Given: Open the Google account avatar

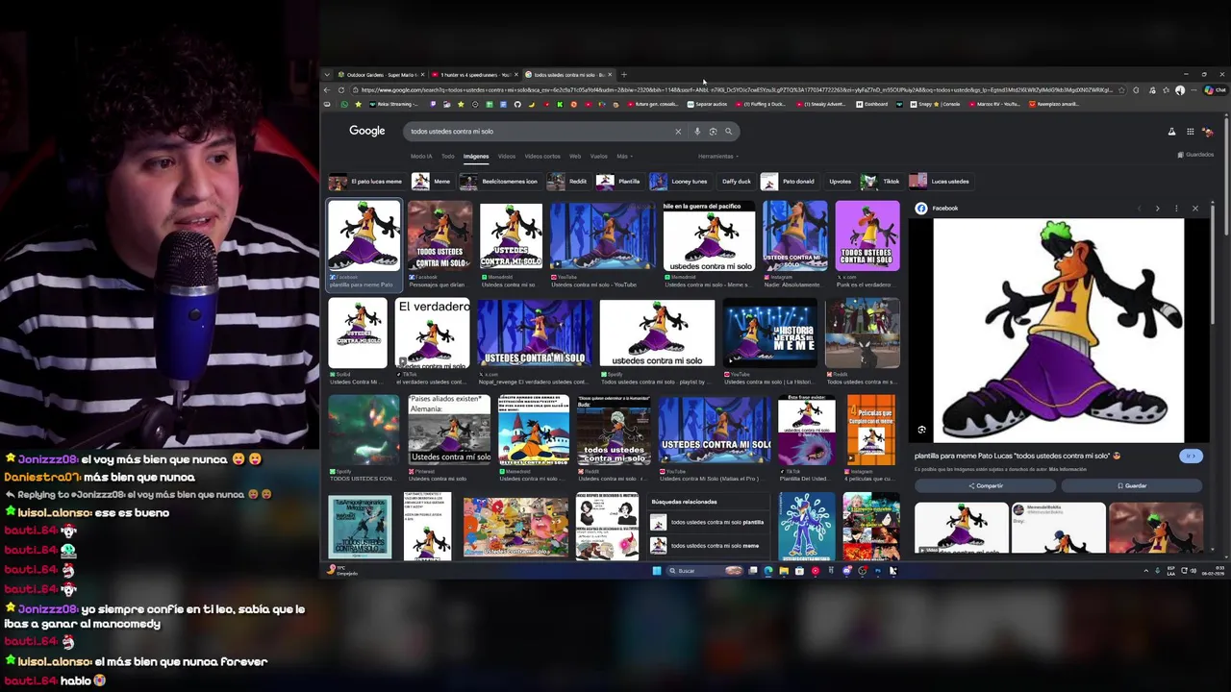Looking at the screenshot, I should [x=1208, y=132].
